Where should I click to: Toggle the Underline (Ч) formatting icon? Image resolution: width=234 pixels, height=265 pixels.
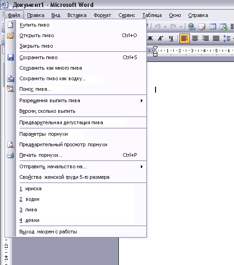(x=171, y=39)
